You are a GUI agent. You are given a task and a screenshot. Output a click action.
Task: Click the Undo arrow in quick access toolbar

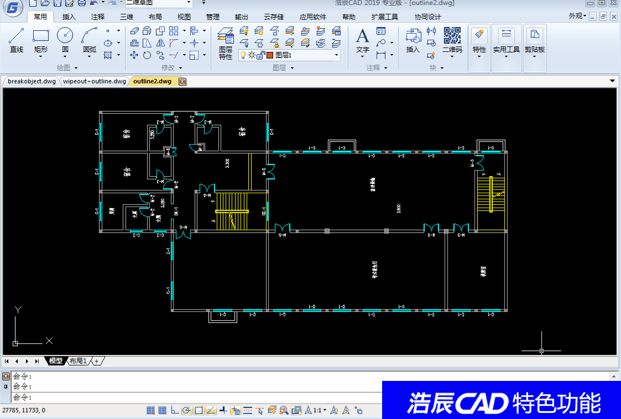click(x=94, y=3)
